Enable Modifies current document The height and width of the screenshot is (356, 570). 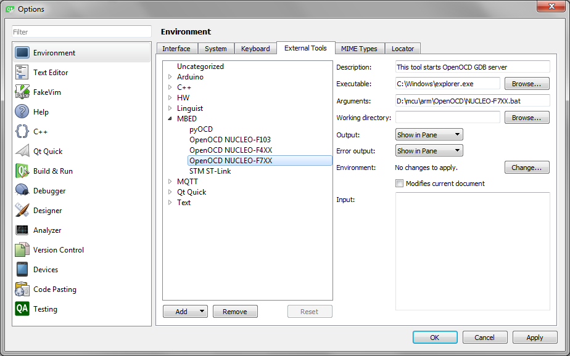coord(400,183)
